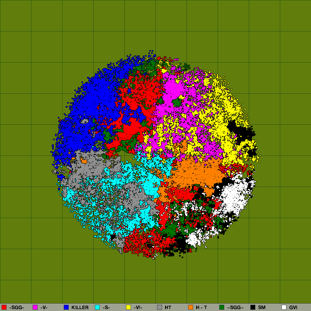Select the ~SGG~ legend label
311x311 pixels.
(235, 308)
